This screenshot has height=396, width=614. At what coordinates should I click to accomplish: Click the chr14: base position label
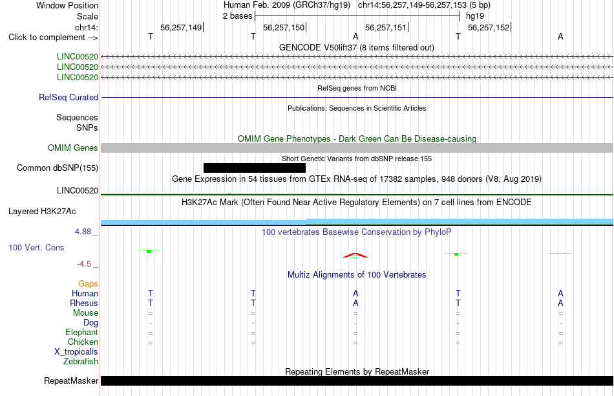coord(86,27)
